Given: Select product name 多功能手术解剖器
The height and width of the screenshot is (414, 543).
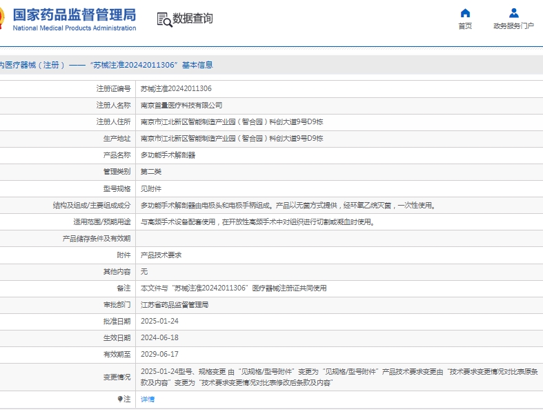Looking at the screenshot, I should tap(168, 155).
